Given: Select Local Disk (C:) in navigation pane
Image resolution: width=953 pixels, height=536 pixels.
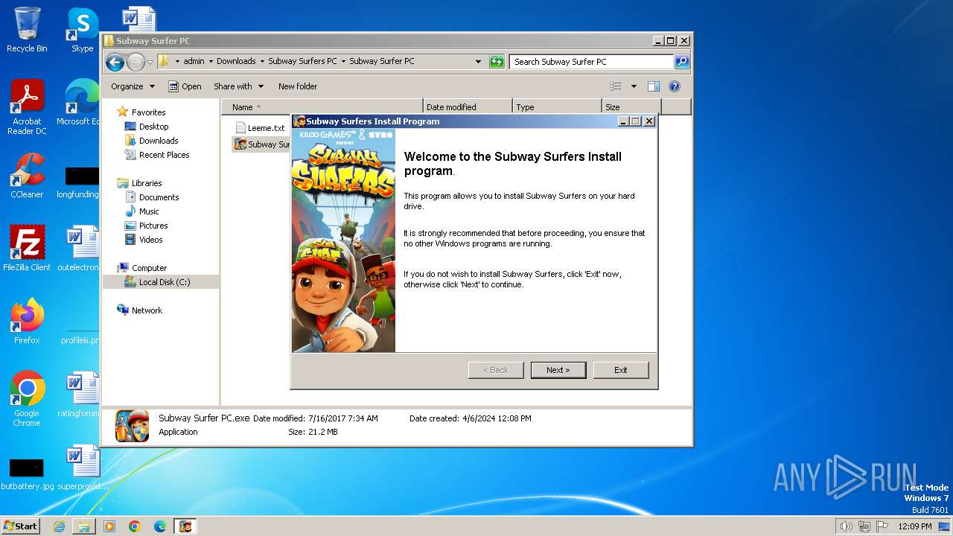Looking at the screenshot, I should pyautogui.click(x=161, y=282).
